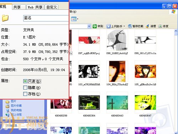Enable the 隐藏 (H) checkbox
This screenshot has width=178, height=134.
tap(25, 88)
